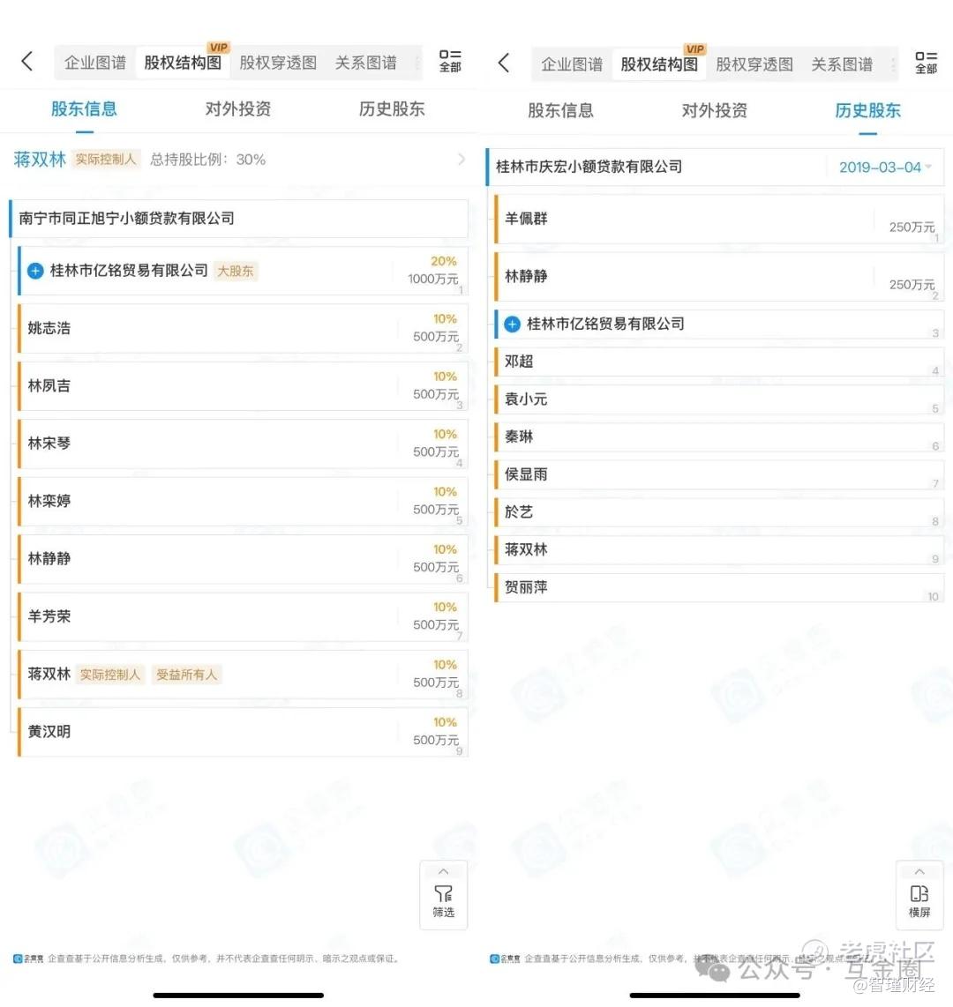Open 蒋双林 实际控制人 name link at top
This screenshot has width=953, height=1007.
(x=40, y=160)
